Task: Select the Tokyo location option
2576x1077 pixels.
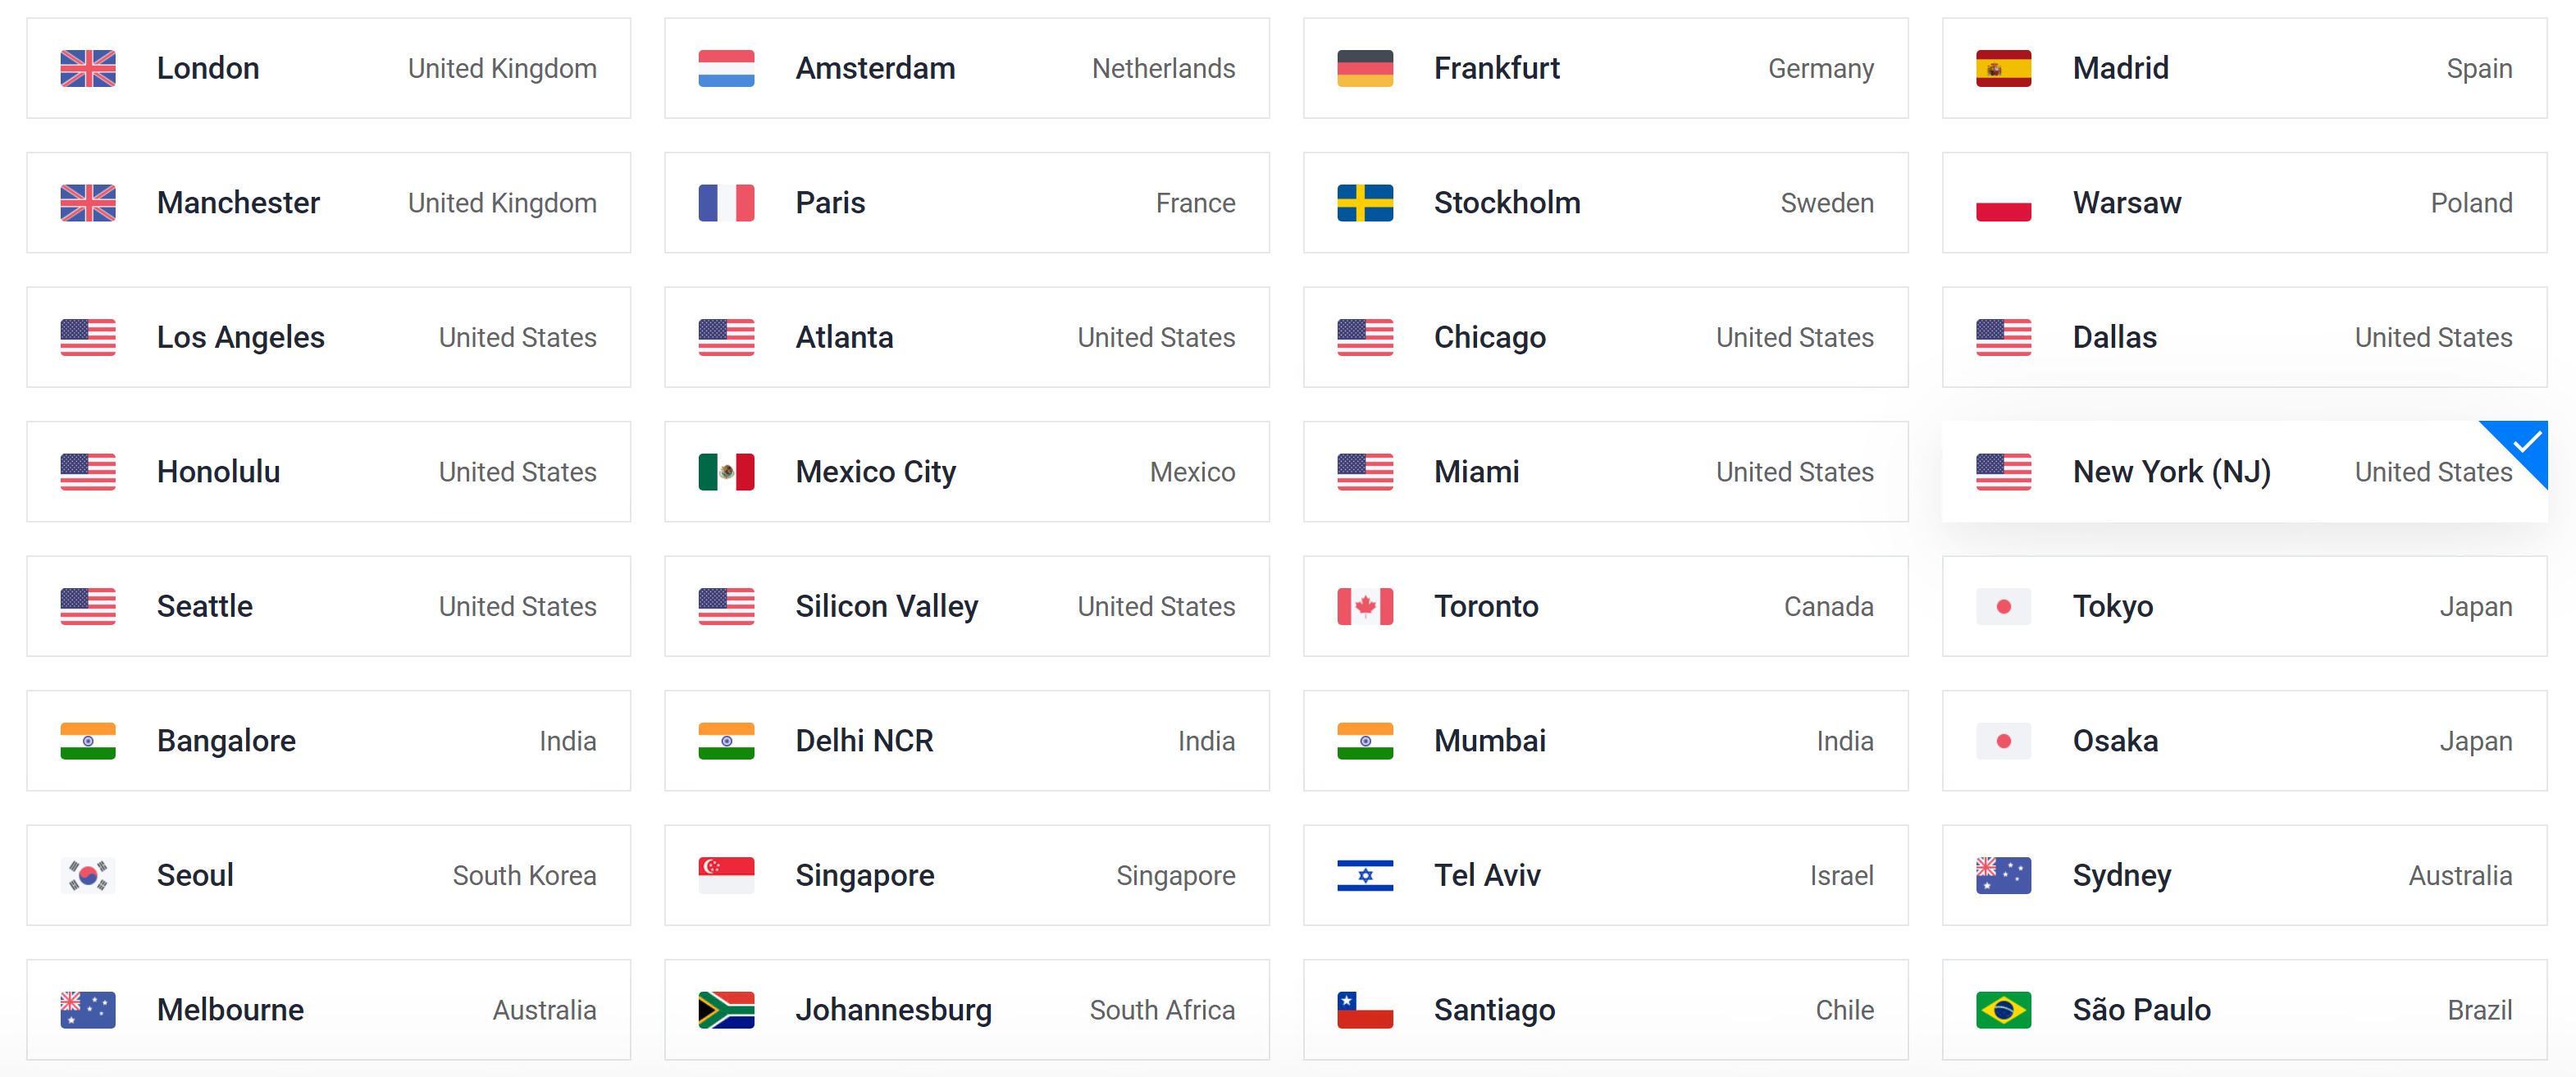Action: [x=2243, y=606]
